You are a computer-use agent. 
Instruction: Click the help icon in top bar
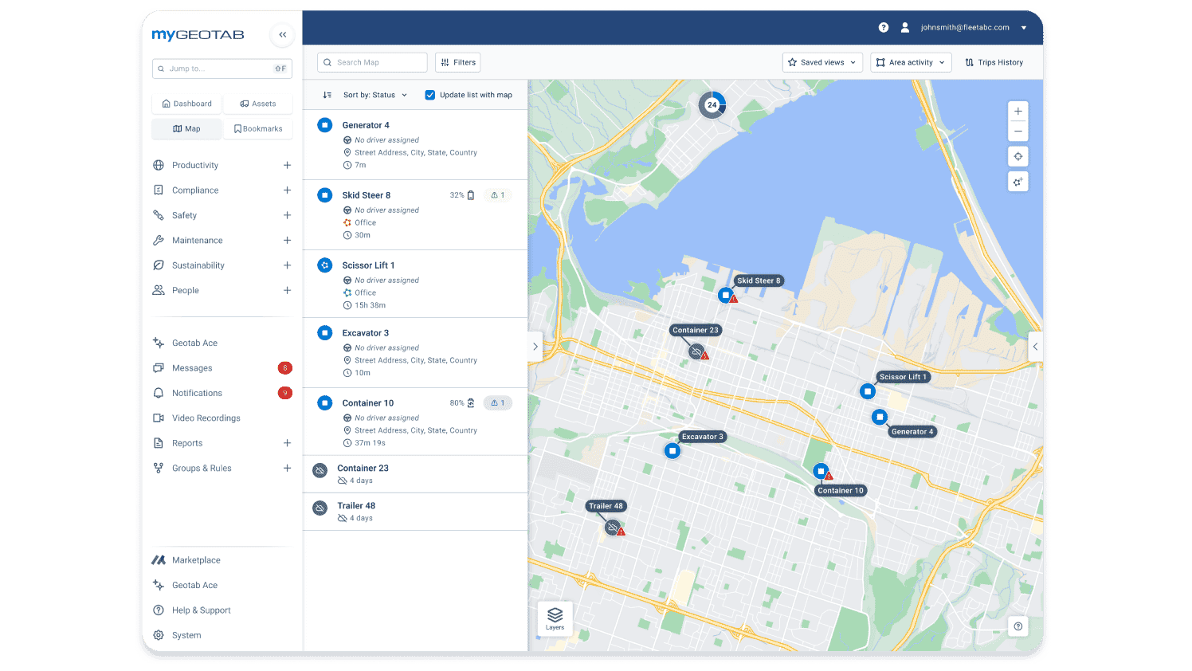click(884, 28)
